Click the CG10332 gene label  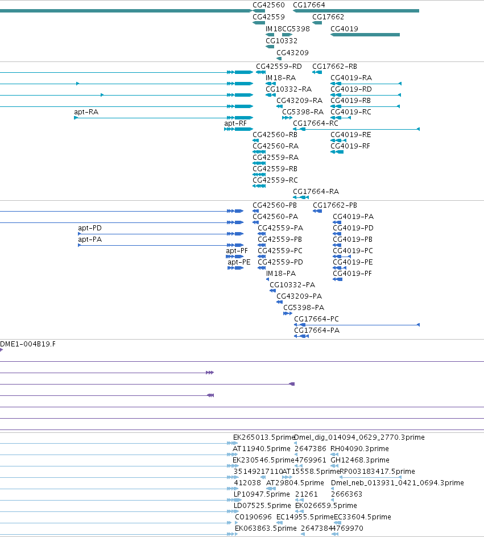[x=282, y=41]
